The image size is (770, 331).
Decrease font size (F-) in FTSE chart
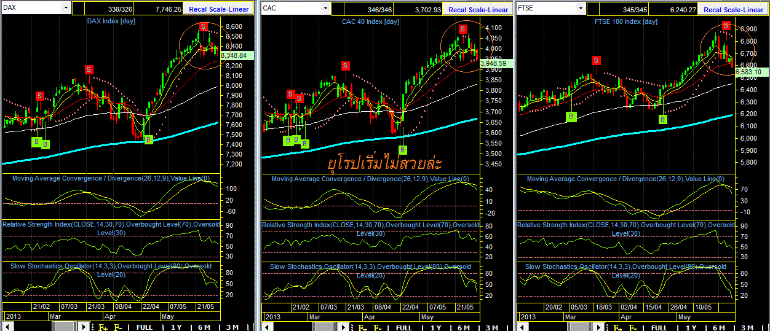pyautogui.click(x=633, y=327)
